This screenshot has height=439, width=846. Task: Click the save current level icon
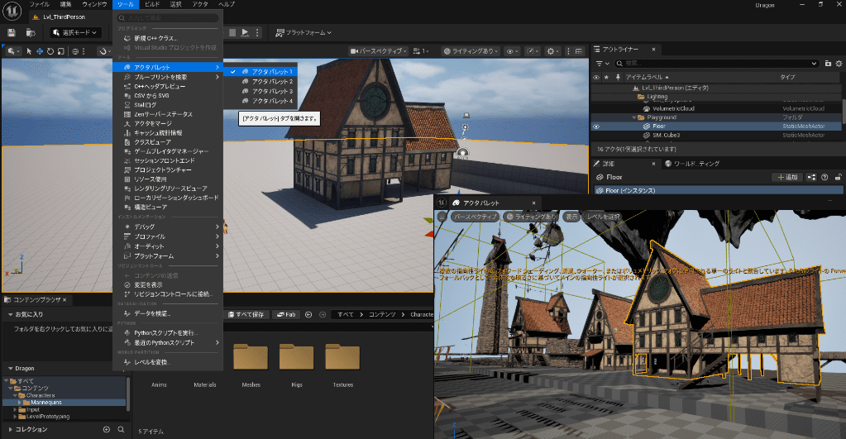click(12, 33)
